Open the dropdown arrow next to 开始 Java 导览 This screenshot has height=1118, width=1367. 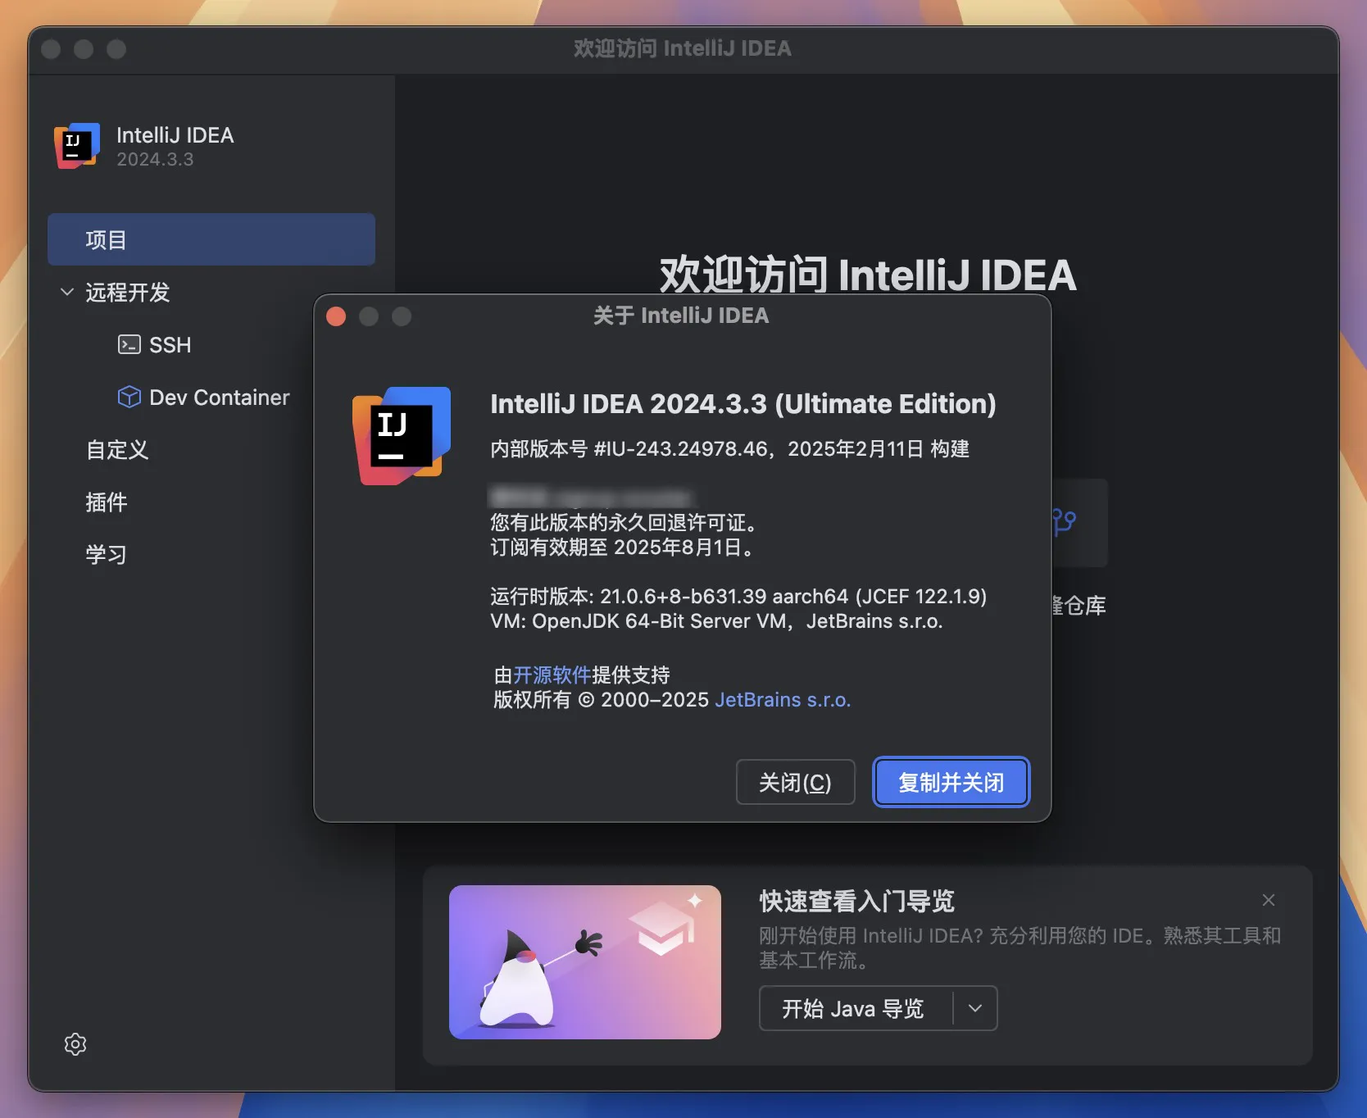(x=975, y=1008)
